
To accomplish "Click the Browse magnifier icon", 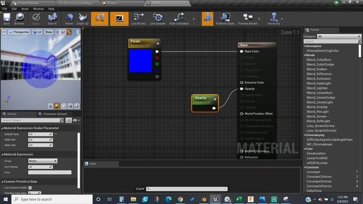I will [19, 19].
